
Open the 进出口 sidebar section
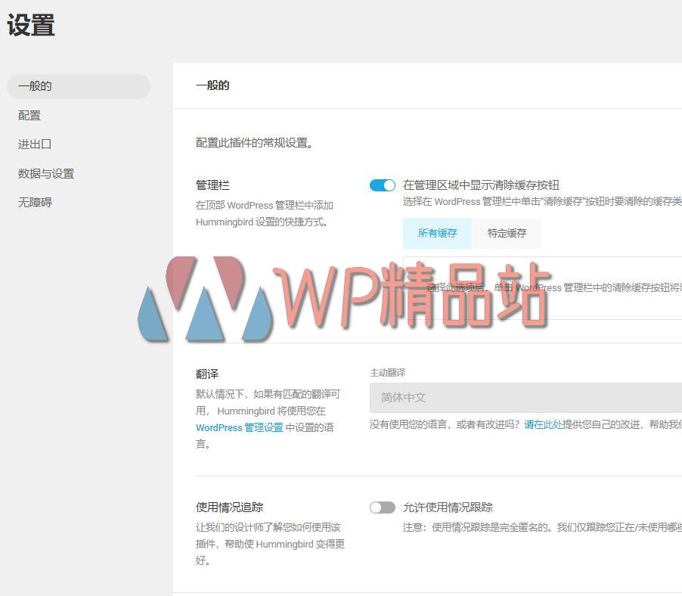pyautogui.click(x=34, y=144)
